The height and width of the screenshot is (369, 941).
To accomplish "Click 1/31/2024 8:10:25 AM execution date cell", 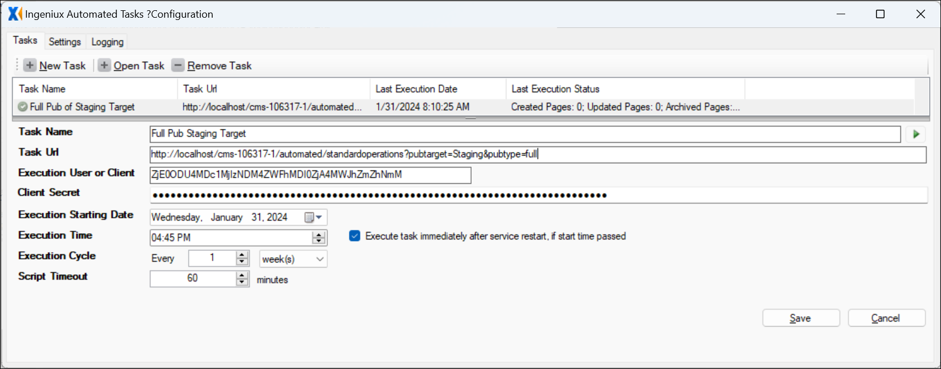I will pos(423,107).
